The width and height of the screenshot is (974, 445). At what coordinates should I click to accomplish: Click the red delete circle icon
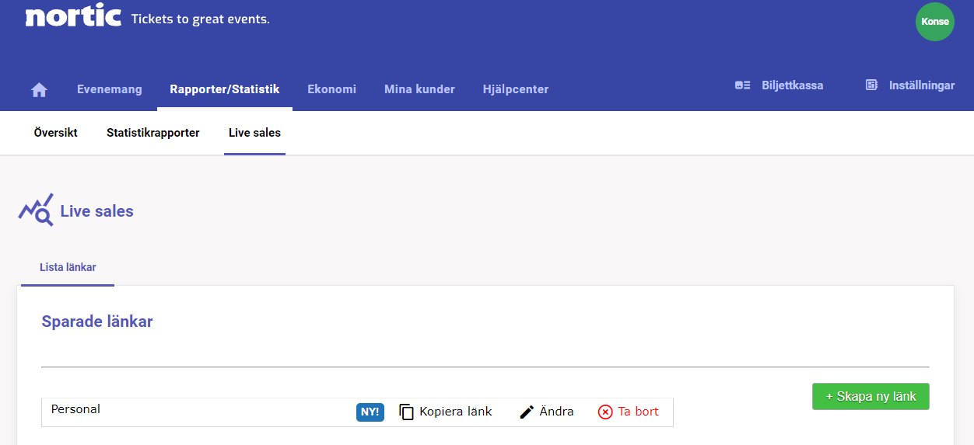tap(605, 412)
